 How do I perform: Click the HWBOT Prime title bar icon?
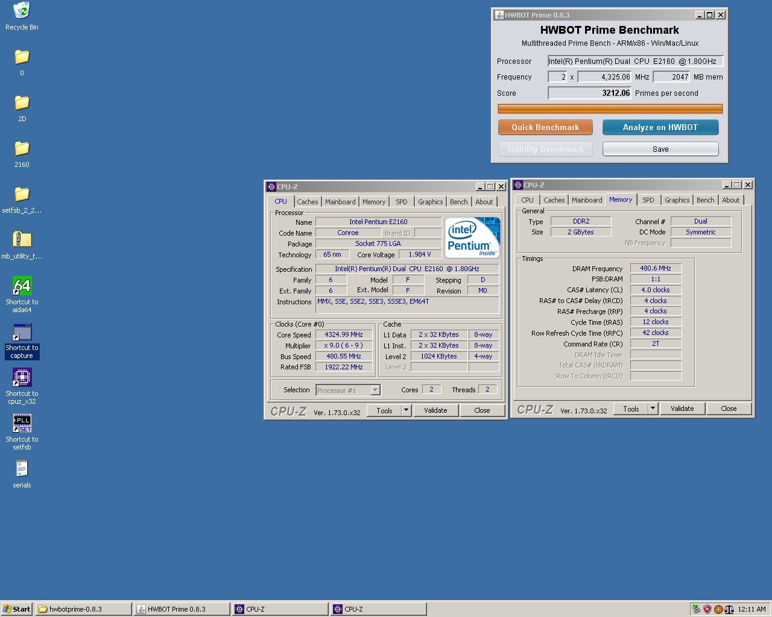499,15
